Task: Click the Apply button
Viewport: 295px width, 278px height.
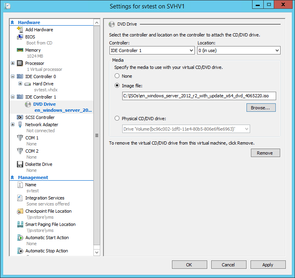Action: click(x=268, y=265)
